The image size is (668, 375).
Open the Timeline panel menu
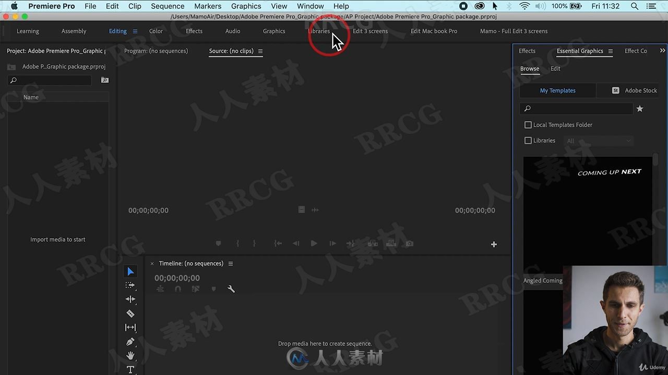(231, 264)
